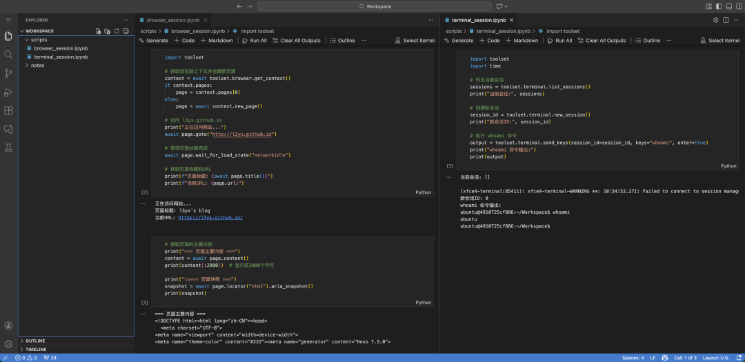The width and height of the screenshot is (745, 362).
Task: Click the Manage gear in activity bar
Action: click(x=8, y=343)
